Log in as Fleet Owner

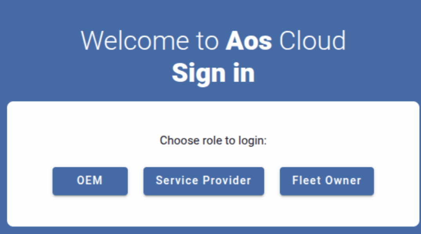coord(327,181)
